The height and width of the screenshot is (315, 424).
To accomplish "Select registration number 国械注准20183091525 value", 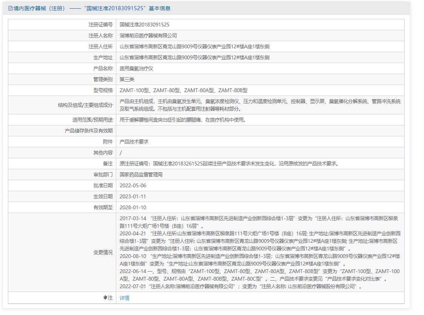I will coord(144,25).
